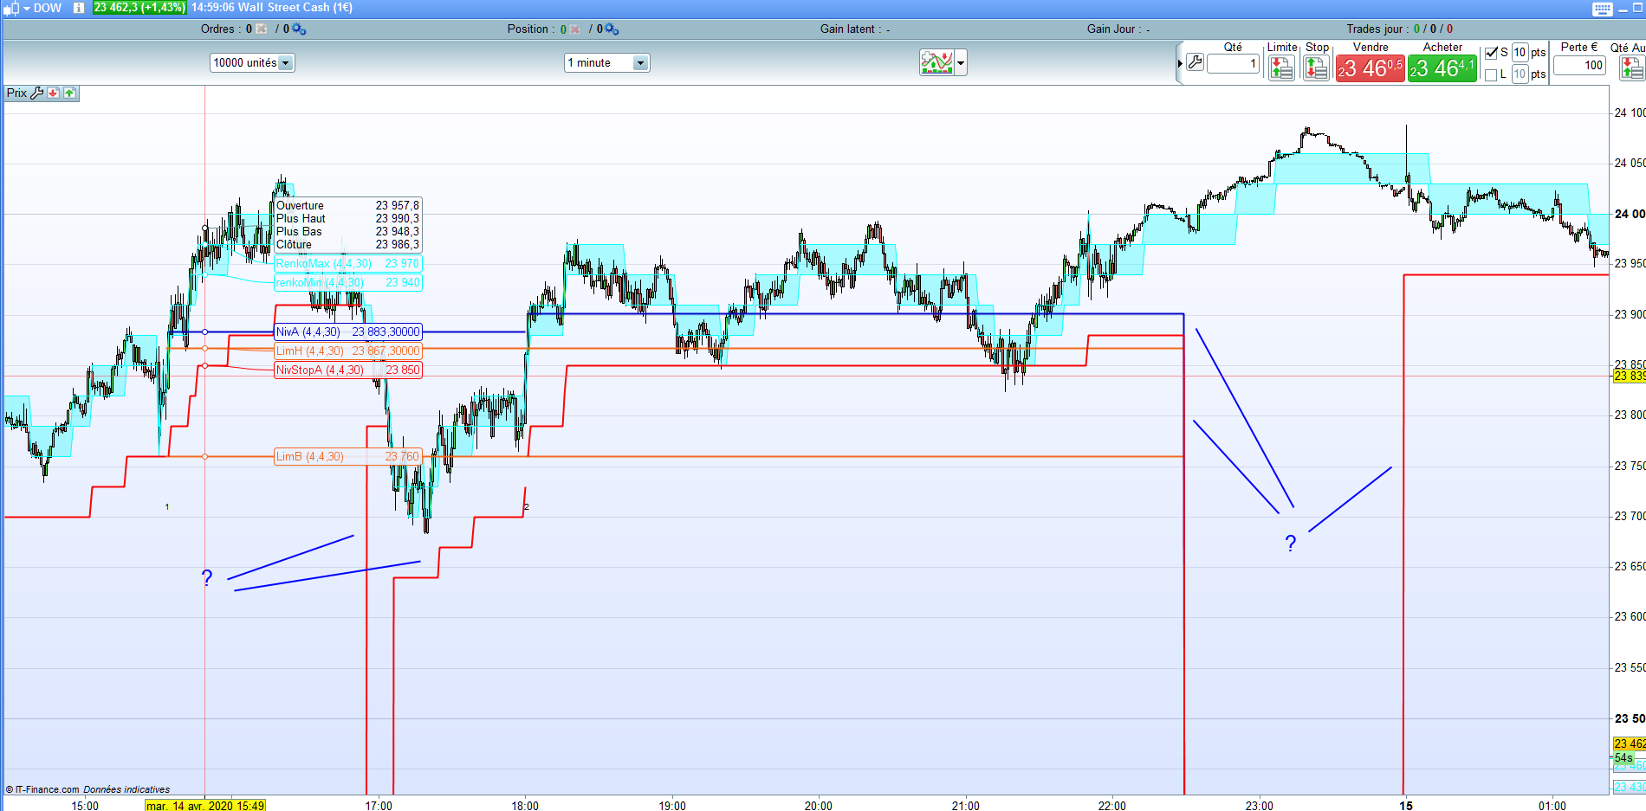Click the 18:00 time axis label
This screenshot has width=1646, height=811.
[x=525, y=806]
